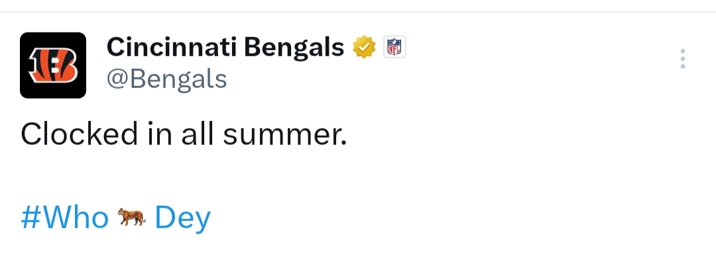Image resolution: width=716 pixels, height=264 pixels.
Task: Open the #Who hashtag link
Action: point(65,218)
